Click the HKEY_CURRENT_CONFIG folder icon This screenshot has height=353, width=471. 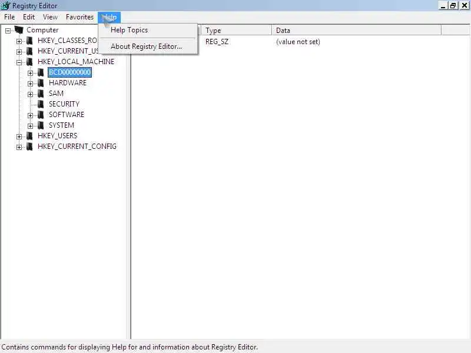pyautogui.click(x=30, y=146)
